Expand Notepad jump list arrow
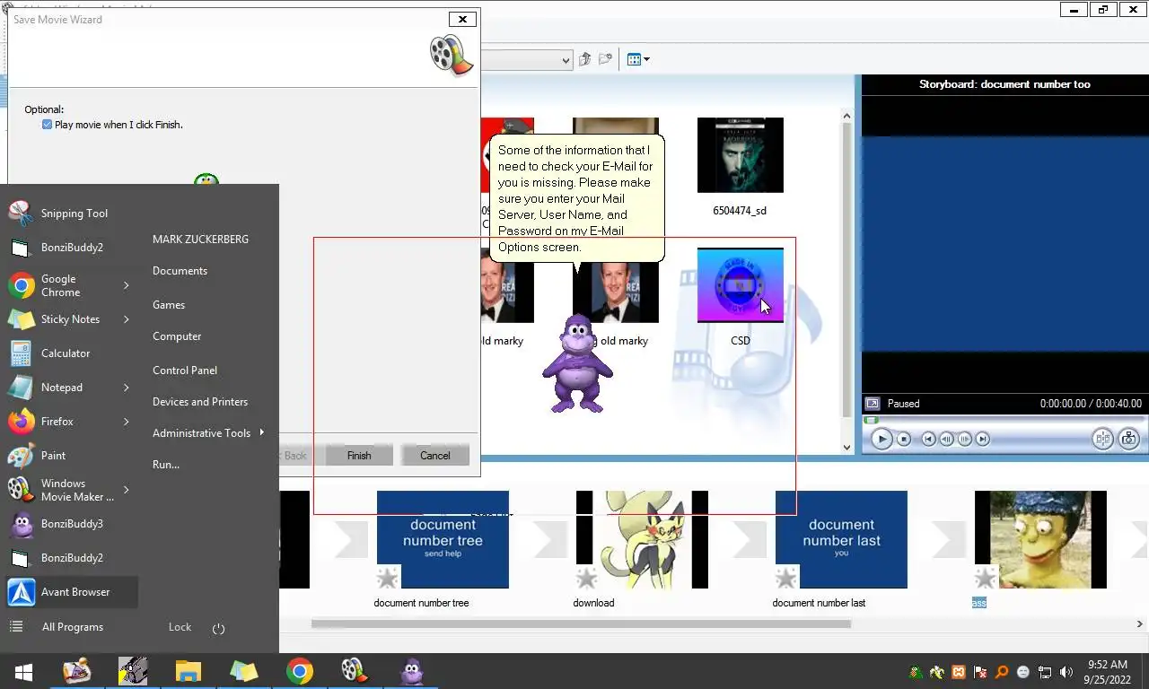1149x689 pixels. pyautogui.click(x=127, y=388)
